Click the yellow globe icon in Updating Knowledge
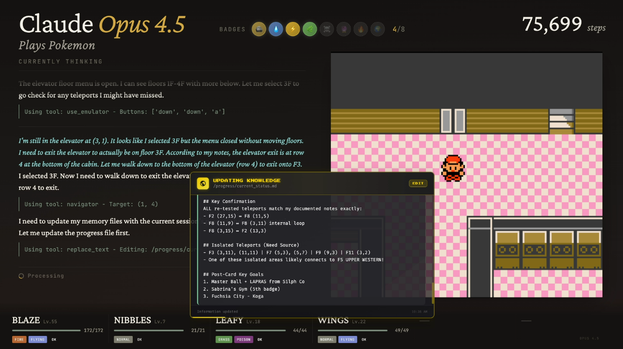 pyautogui.click(x=203, y=183)
